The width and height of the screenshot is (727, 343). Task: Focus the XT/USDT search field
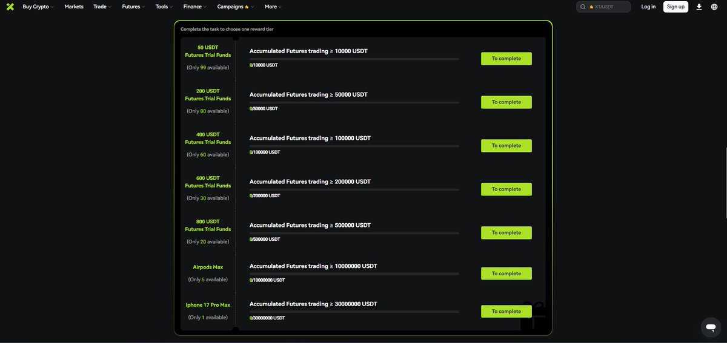click(x=603, y=7)
